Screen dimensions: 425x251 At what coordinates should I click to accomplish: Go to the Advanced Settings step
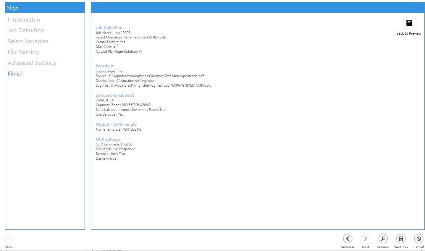[32, 63]
